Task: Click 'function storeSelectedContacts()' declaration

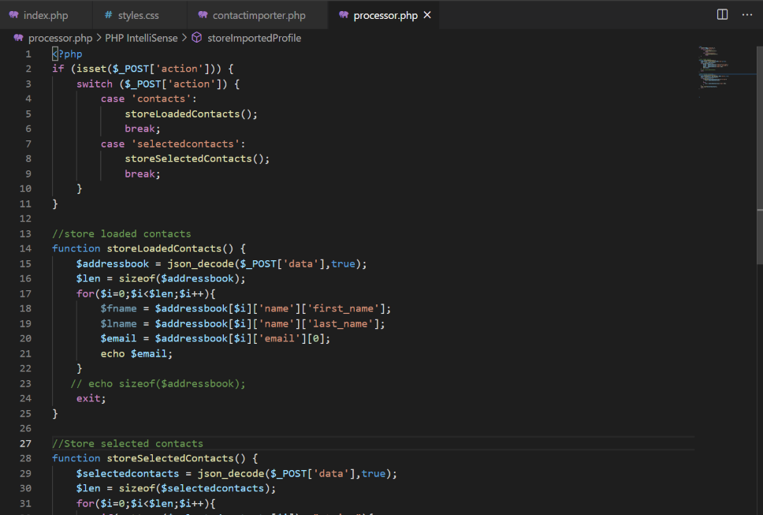Action: click(155, 458)
